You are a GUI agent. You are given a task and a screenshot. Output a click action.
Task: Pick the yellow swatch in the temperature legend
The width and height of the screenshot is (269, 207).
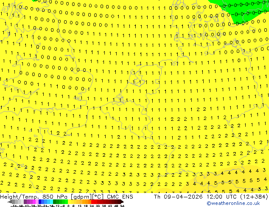(x=69, y=202)
